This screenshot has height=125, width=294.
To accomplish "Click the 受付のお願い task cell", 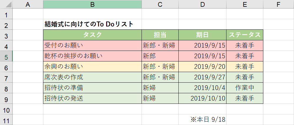I will point(92,45).
